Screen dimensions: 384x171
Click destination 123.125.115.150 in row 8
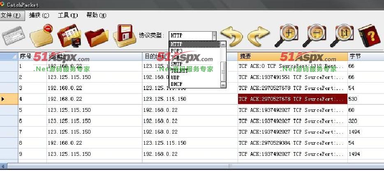point(190,143)
